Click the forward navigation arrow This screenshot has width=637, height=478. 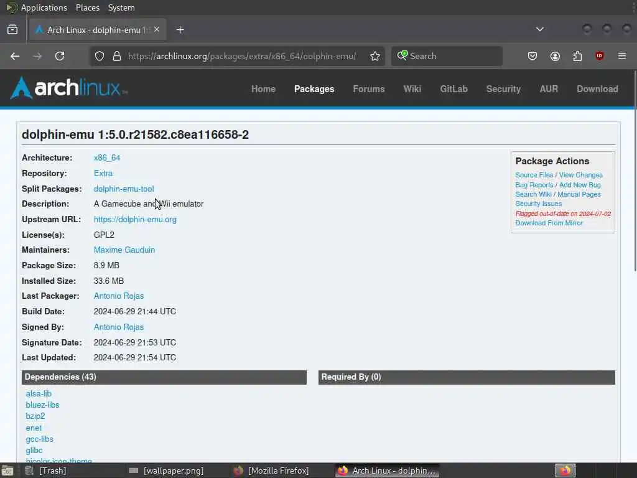coord(37,56)
